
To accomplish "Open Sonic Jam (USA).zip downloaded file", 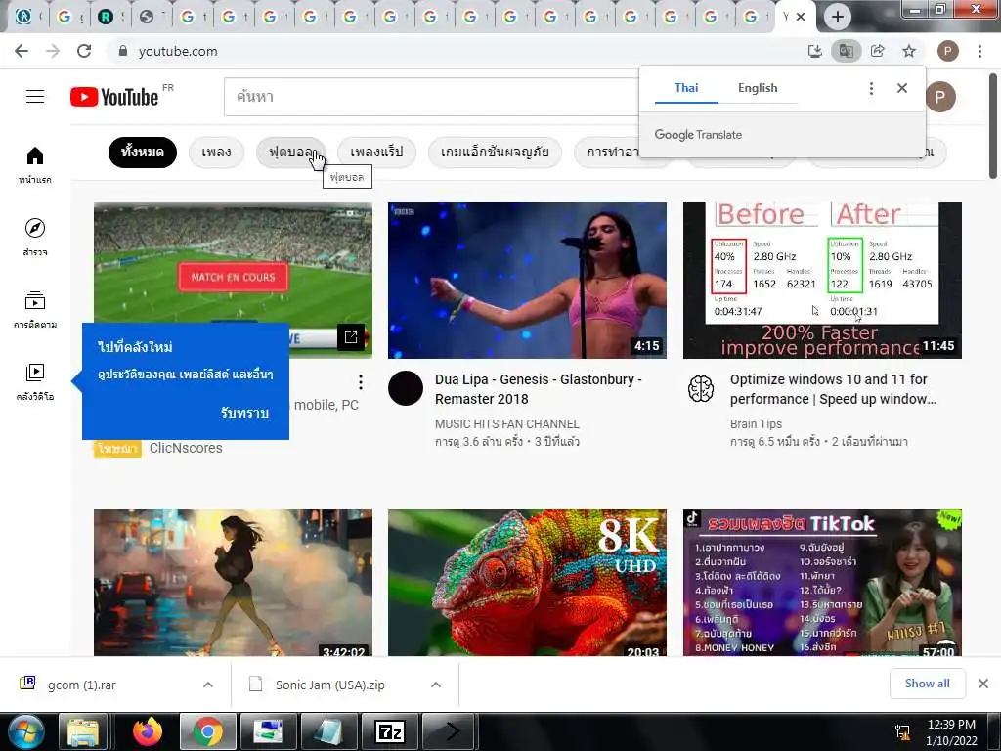I will (332, 685).
